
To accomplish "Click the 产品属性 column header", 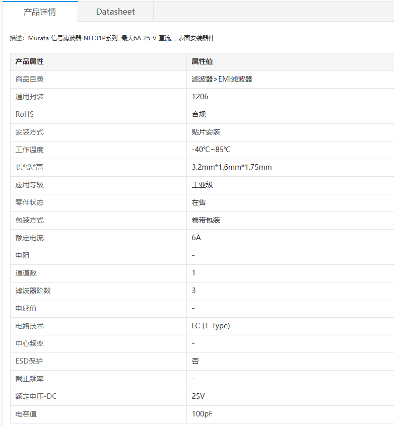I will pos(29,61).
